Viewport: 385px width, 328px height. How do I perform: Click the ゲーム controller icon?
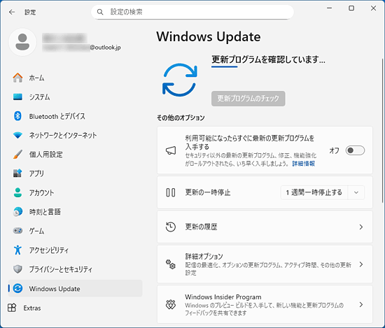[x=17, y=231]
